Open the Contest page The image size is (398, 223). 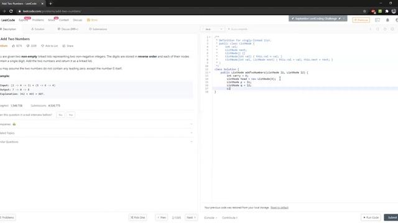pyautogui.click(x=64, y=20)
